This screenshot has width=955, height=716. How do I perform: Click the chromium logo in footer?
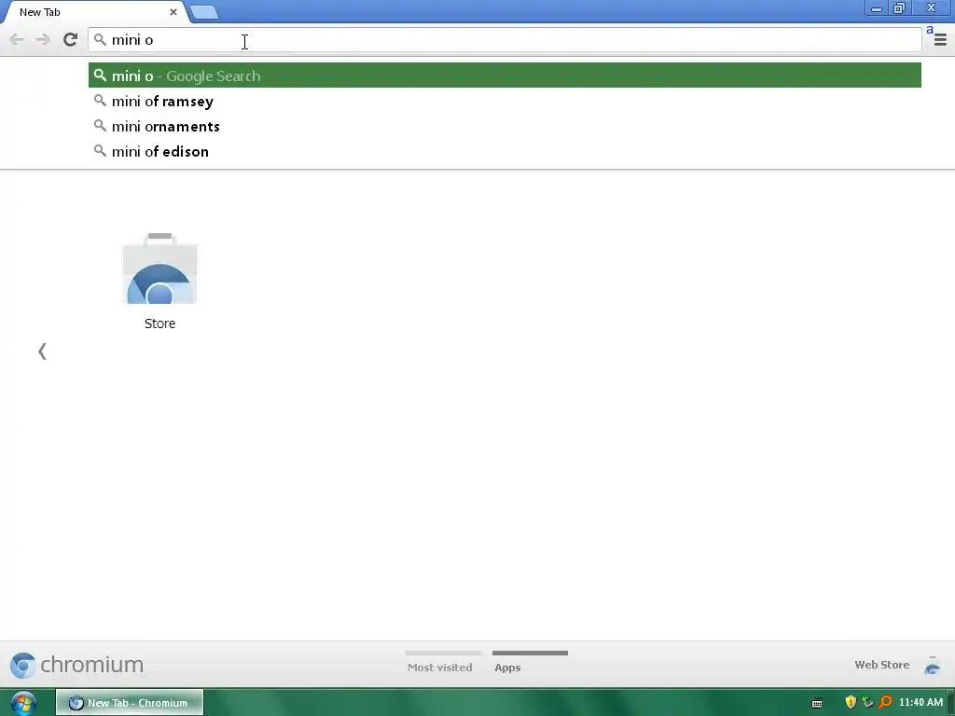click(76, 665)
